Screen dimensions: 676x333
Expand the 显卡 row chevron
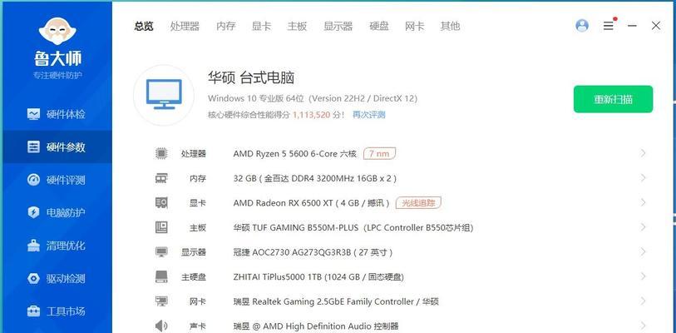click(643, 202)
